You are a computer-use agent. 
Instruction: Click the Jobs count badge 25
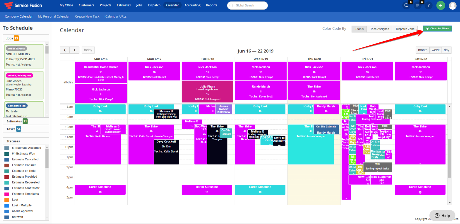point(16,38)
